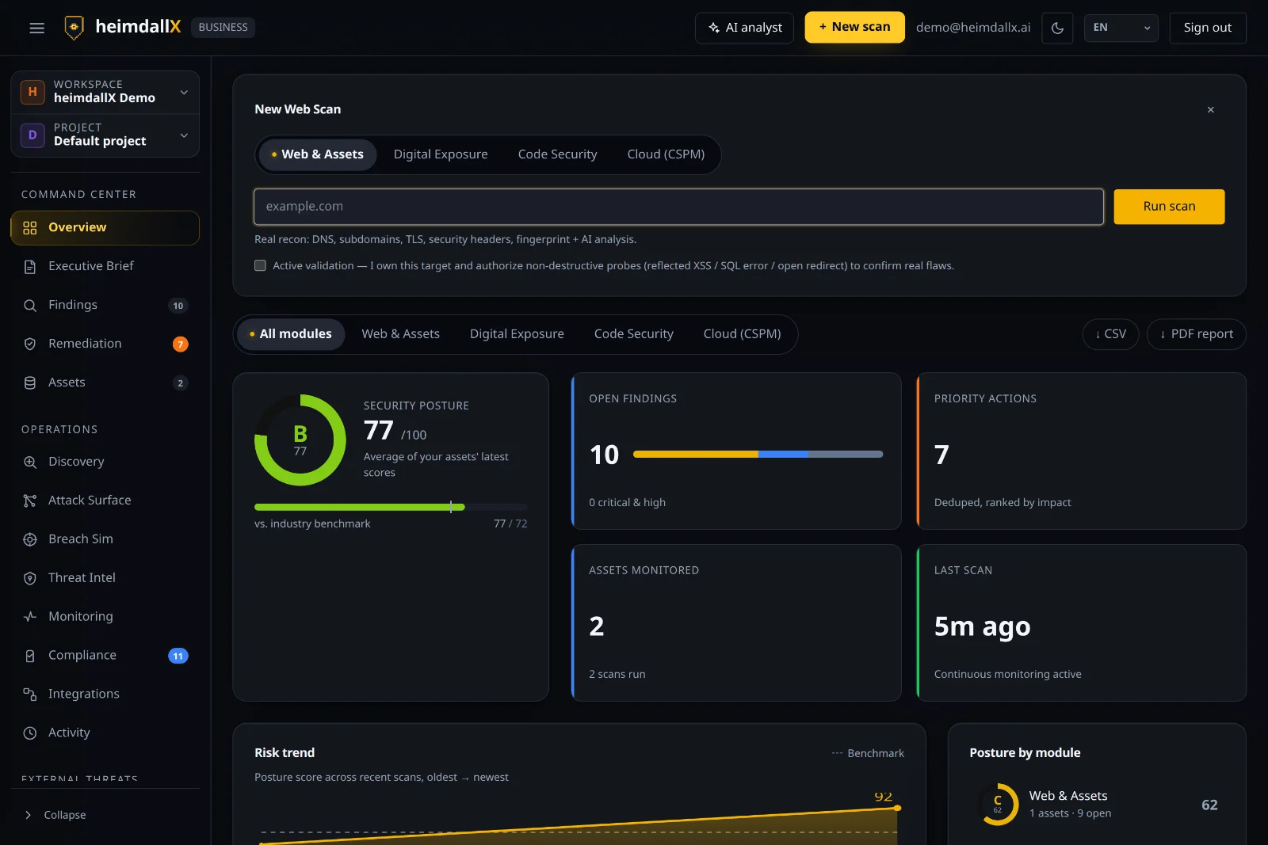
Task: Click the Findings magnifier icon
Action: [30, 306]
